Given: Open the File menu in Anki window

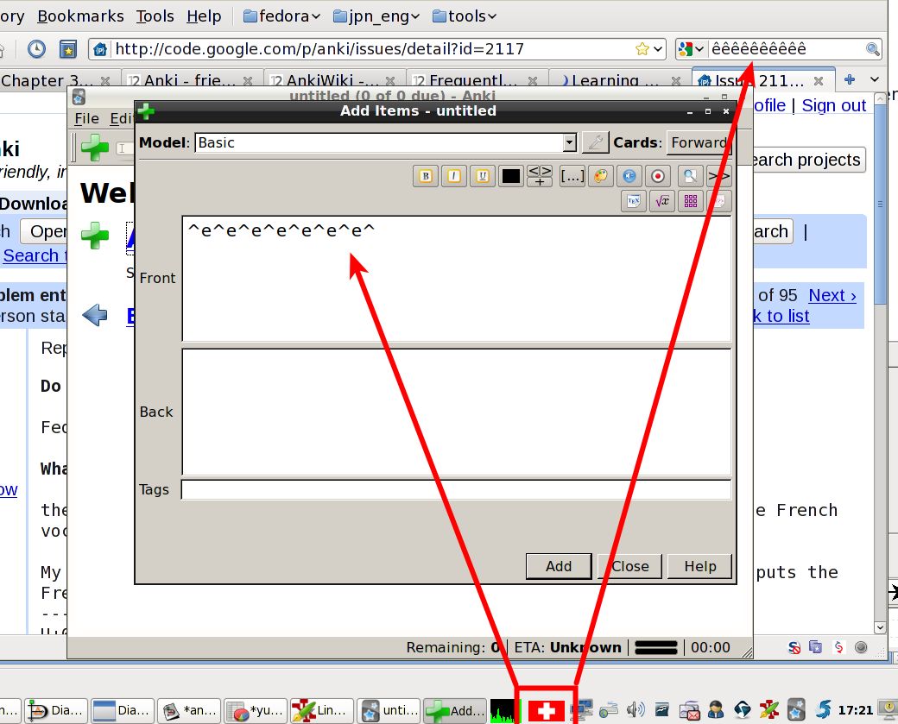Looking at the screenshot, I should pyautogui.click(x=86, y=118).
